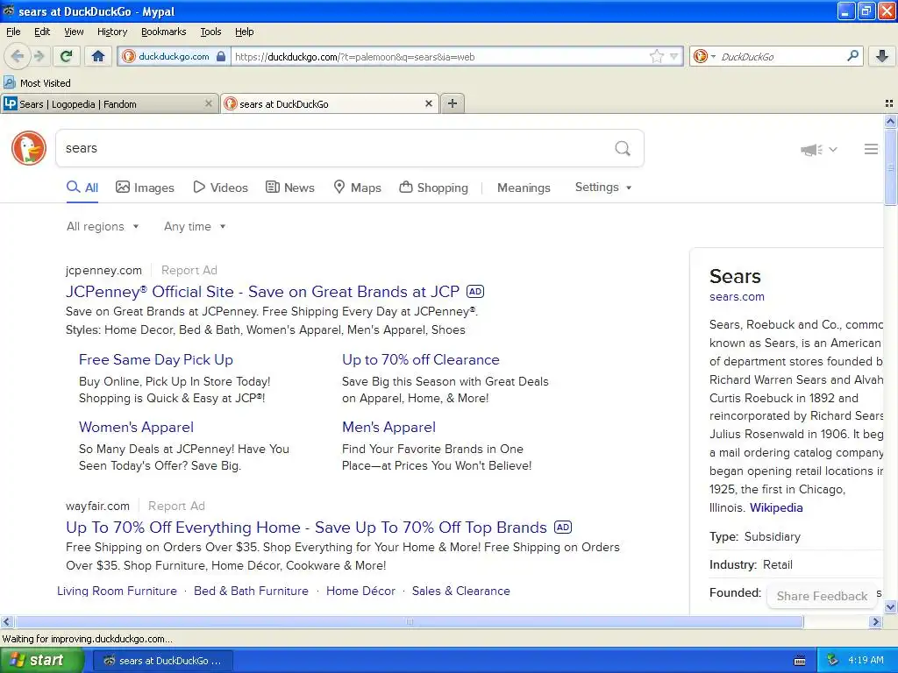Click the search magnifier in browser search bar

pos(852,56)
